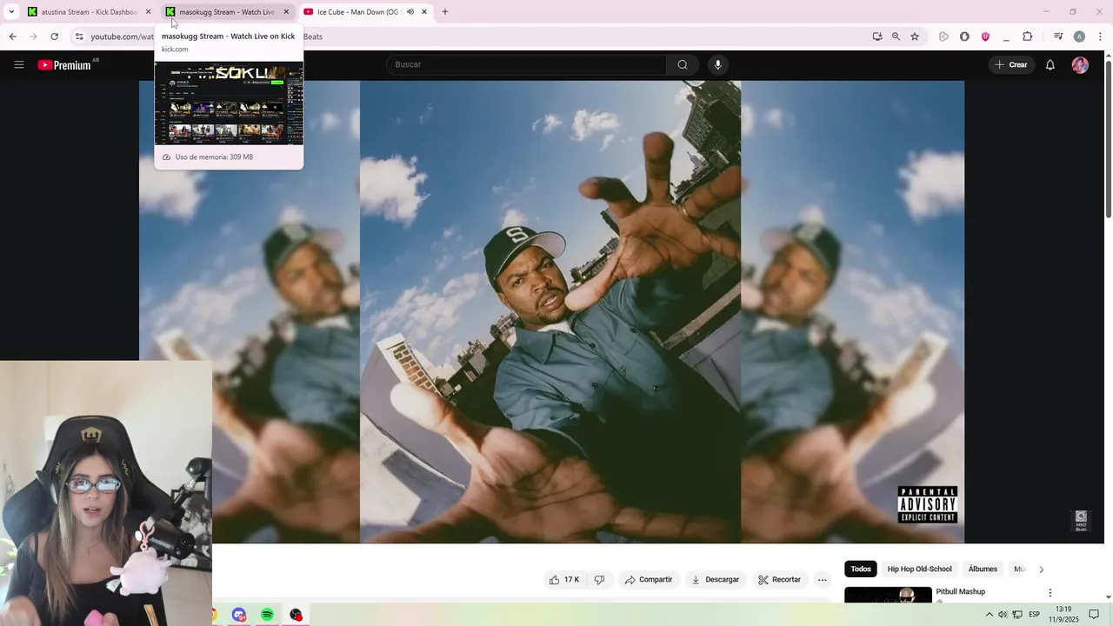The height and width of the screenshot is (626, 1113).
Task: Go forward with browser forward arrow
Action: [33, 37]
